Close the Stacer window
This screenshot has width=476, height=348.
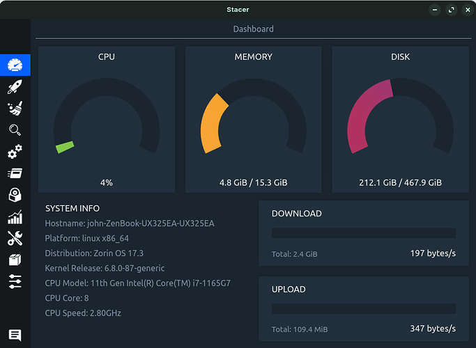(x=467, y=10)
